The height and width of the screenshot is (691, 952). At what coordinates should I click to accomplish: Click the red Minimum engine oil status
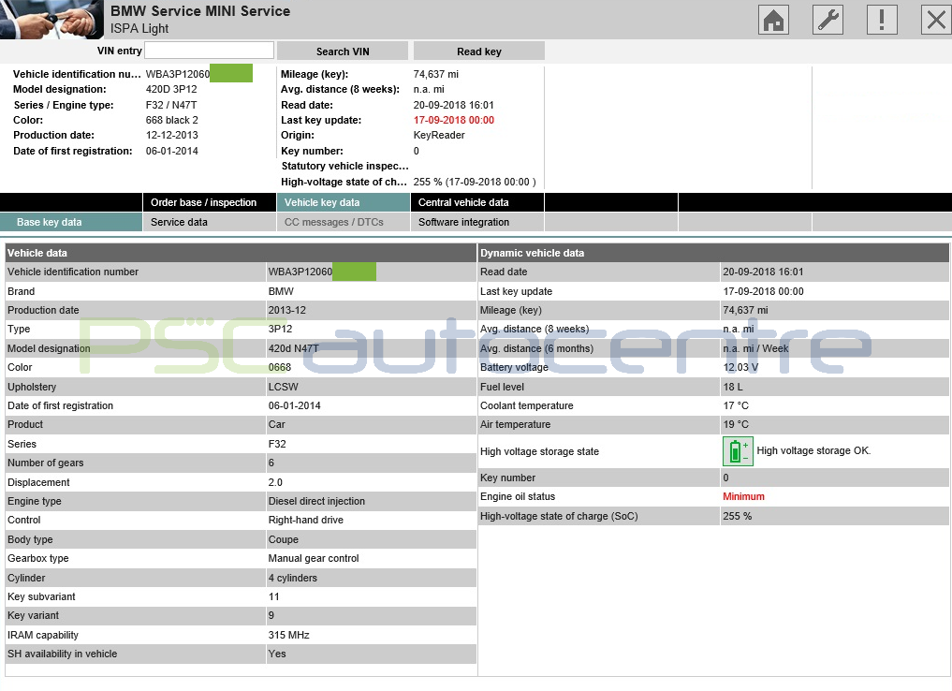744,496
